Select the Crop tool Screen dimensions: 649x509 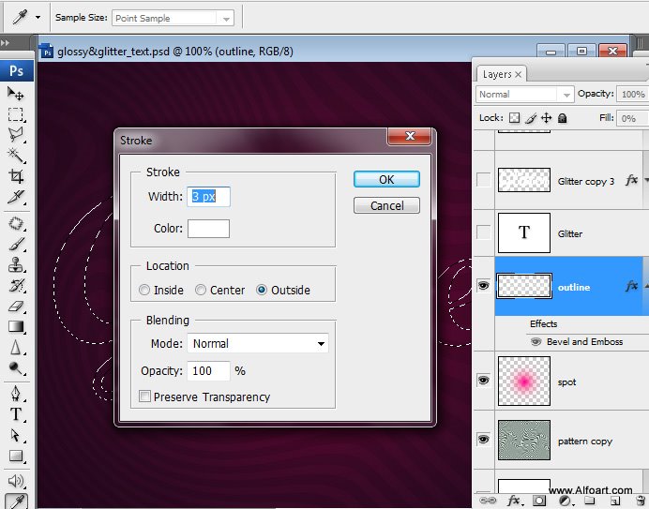click(x=16, y=176)
